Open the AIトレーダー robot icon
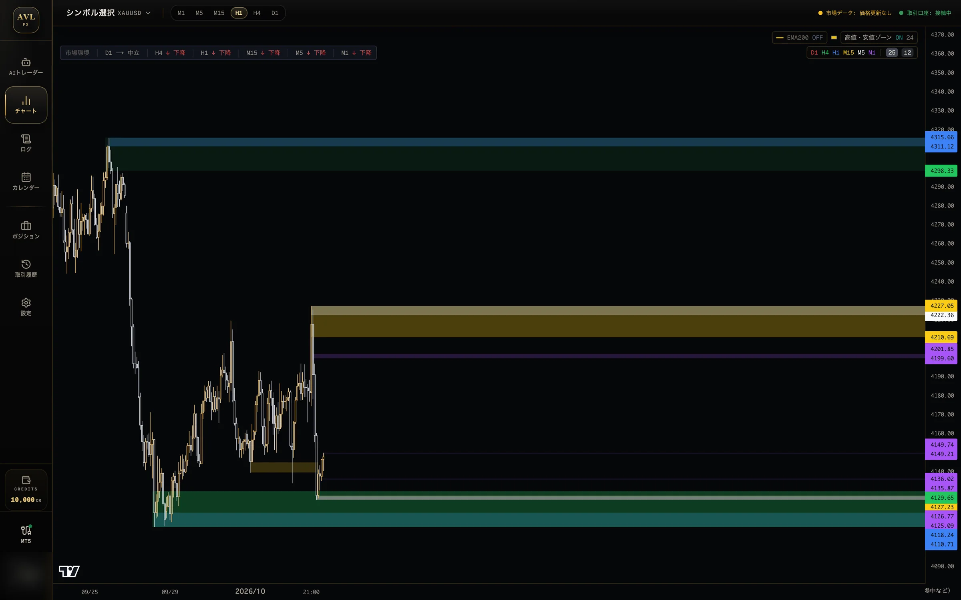 26,66
